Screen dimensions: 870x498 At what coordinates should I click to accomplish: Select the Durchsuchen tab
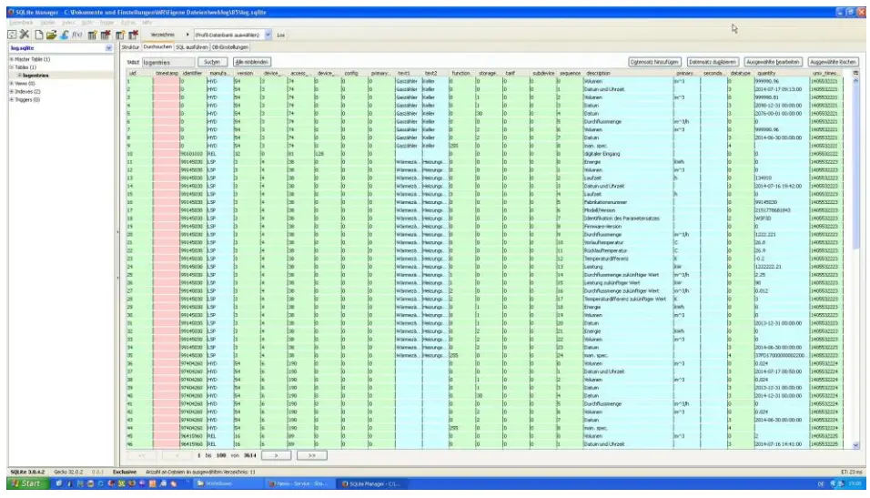157,47
